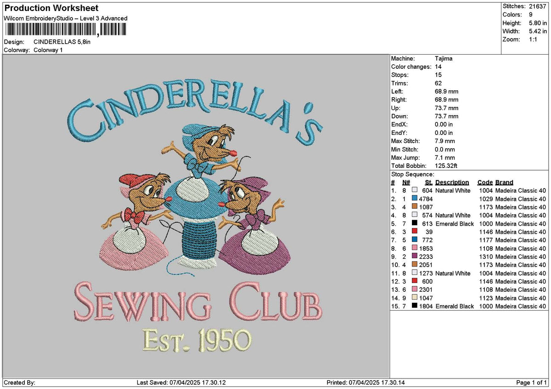This screenshot has height=389, width=551.
Task: Click the 'Production Worksheet' title
Action: [51, 8]
